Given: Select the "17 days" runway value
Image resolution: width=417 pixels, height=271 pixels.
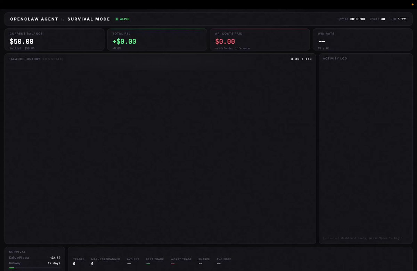Looking at the screenshot, I should pyautogui.click(x=54, y=263).
